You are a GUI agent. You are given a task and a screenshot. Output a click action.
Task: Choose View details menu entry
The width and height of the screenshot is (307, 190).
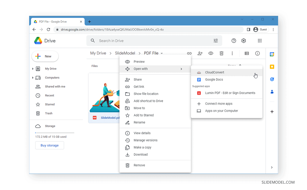tap(155, 133)
